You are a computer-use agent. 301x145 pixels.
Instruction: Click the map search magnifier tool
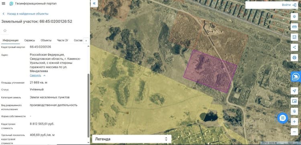click(294, 111)
